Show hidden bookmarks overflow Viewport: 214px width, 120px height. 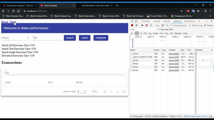[x=210, y=16]
